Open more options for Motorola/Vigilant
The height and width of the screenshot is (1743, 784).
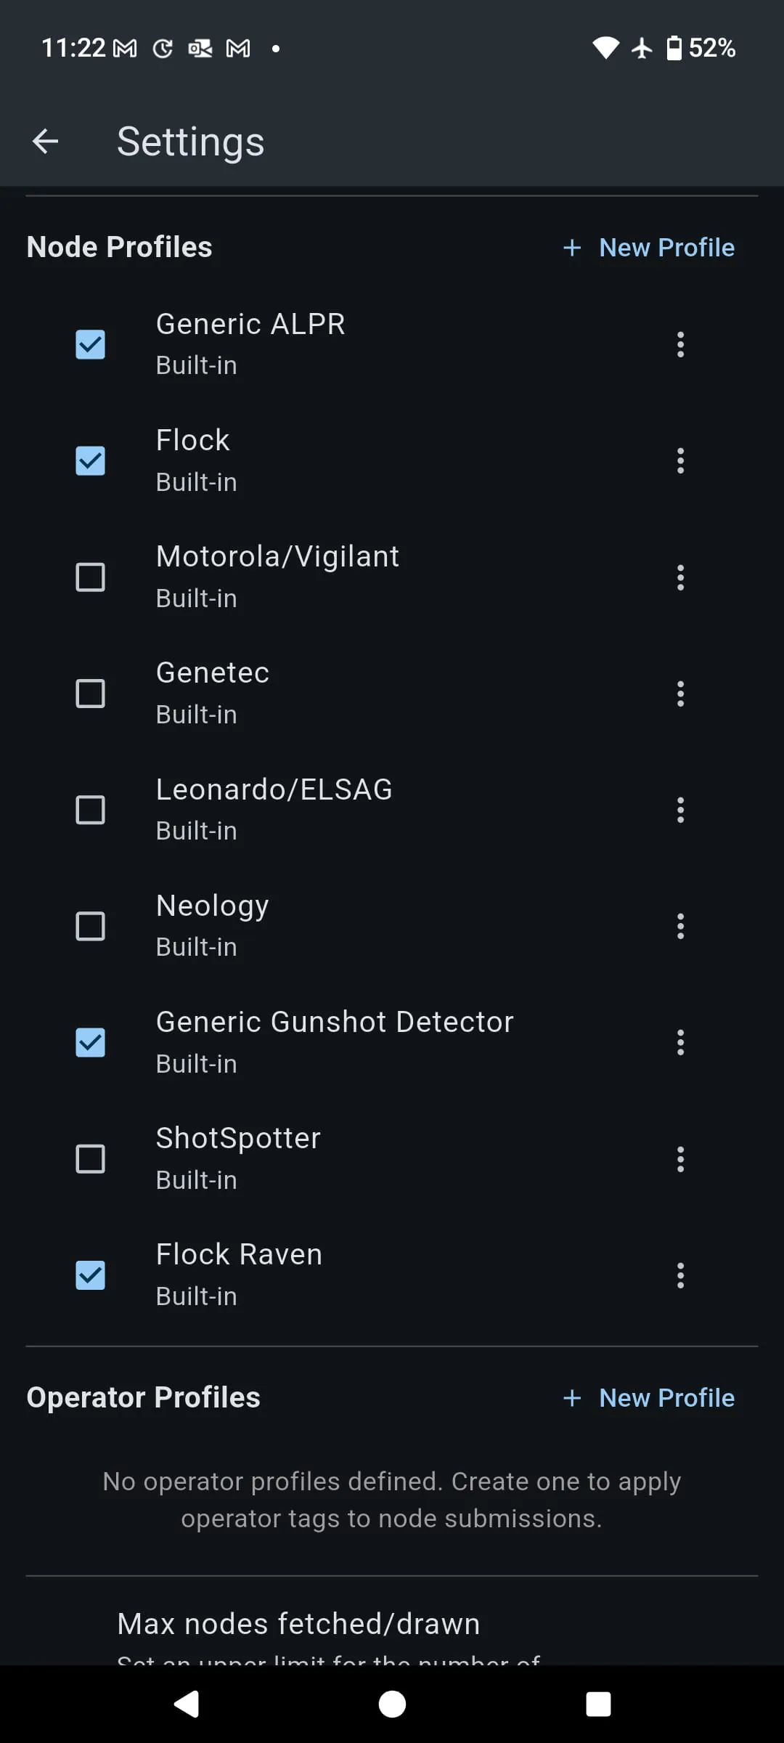[680, 577]
